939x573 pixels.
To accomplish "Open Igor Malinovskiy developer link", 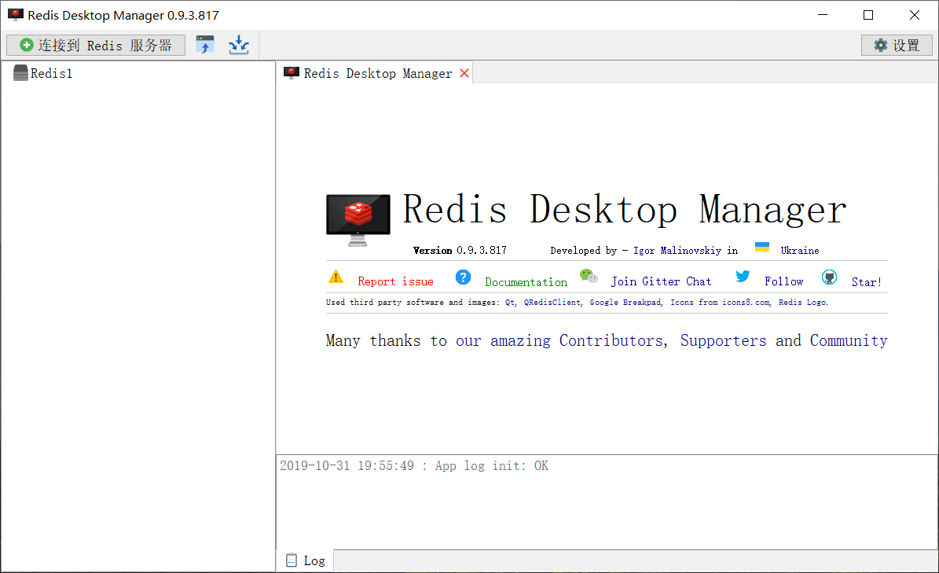I will click(x=677, y=250).
